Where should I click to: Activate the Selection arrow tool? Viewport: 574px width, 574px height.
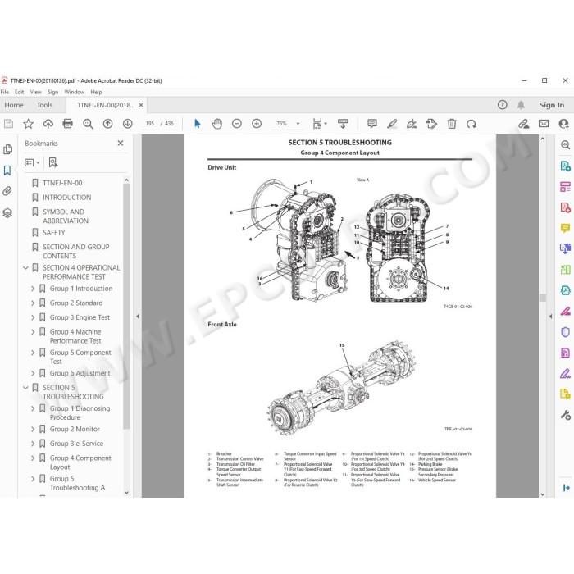click(198, 124)
